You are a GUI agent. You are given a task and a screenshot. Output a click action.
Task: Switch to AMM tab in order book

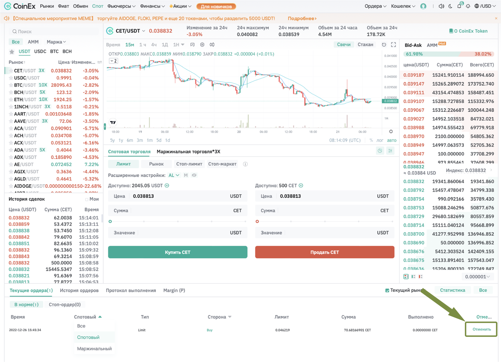(432, 45)
